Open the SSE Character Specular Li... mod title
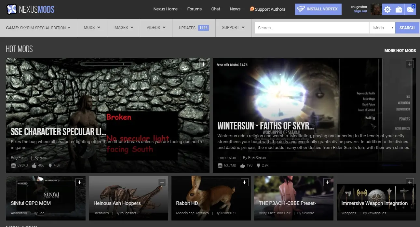The height and width of the screenshot is (227, 420). [x=59, y=132]
